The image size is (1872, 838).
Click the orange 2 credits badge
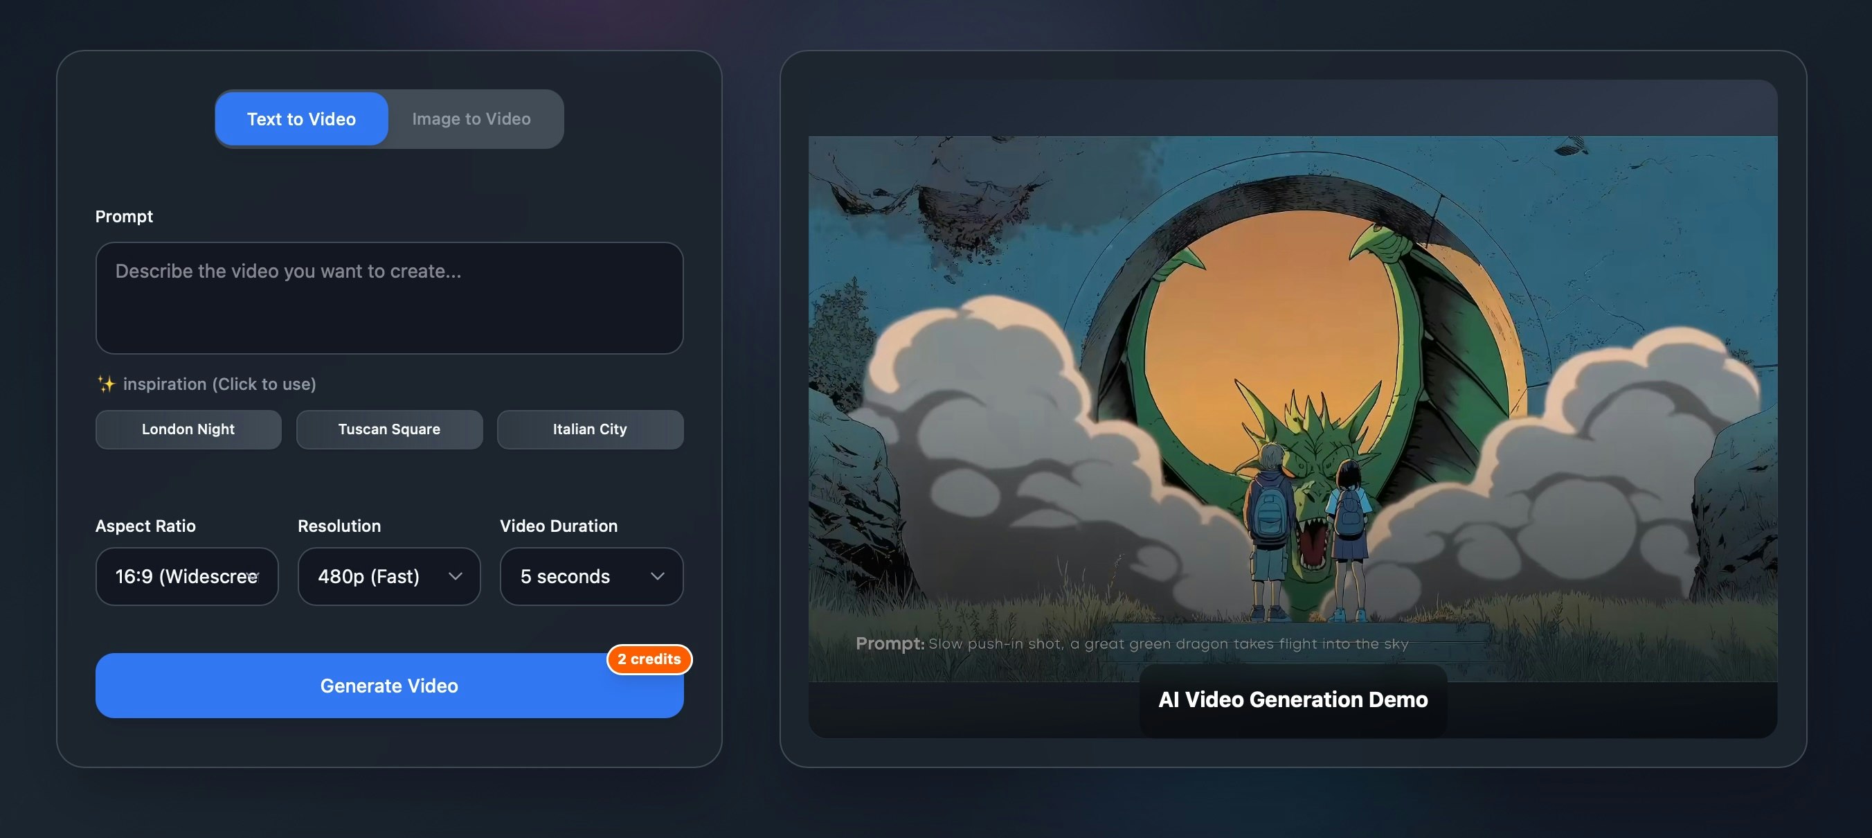click(x=649, y=659)
